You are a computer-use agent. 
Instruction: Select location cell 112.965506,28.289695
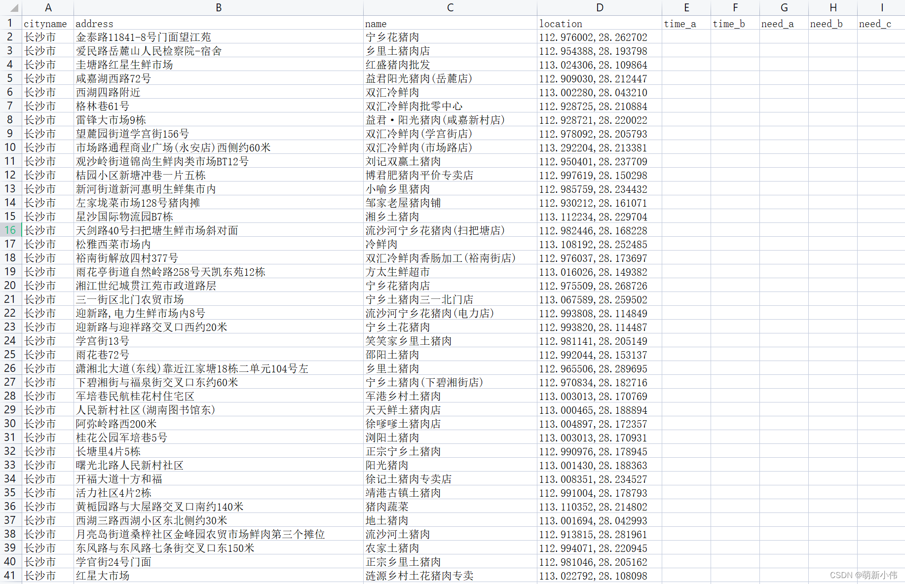pyautogui.click(x=600, y=368)
